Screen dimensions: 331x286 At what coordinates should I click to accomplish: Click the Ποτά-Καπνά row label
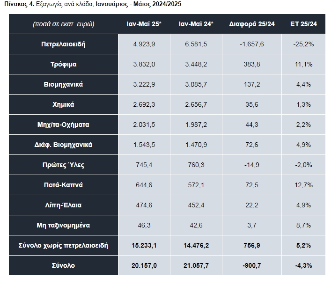[x=63, y=185]
